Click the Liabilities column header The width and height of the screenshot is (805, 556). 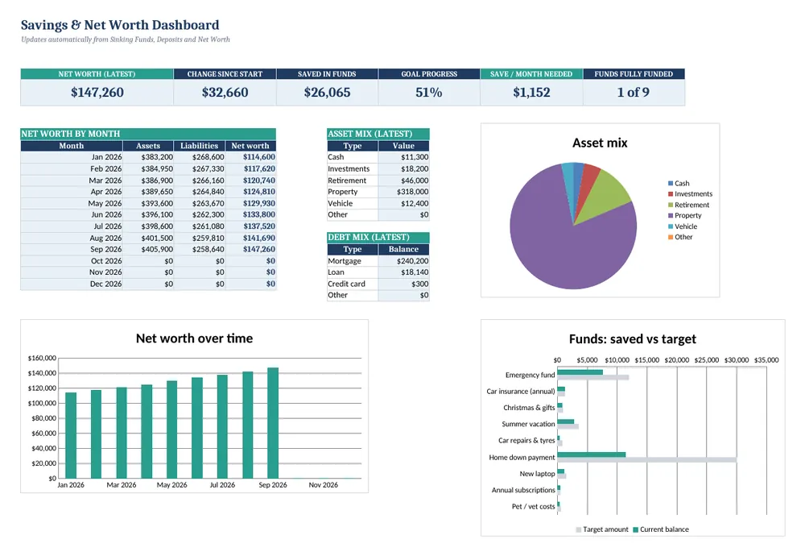point(199,146)
